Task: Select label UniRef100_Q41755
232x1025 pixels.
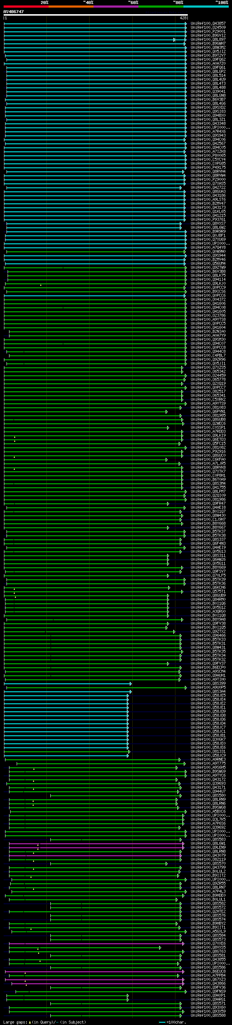Action: 208,488
